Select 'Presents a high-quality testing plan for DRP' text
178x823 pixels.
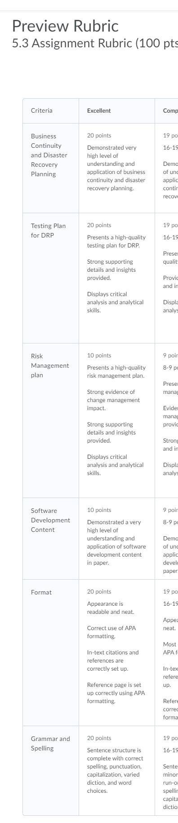pos(116,242)
